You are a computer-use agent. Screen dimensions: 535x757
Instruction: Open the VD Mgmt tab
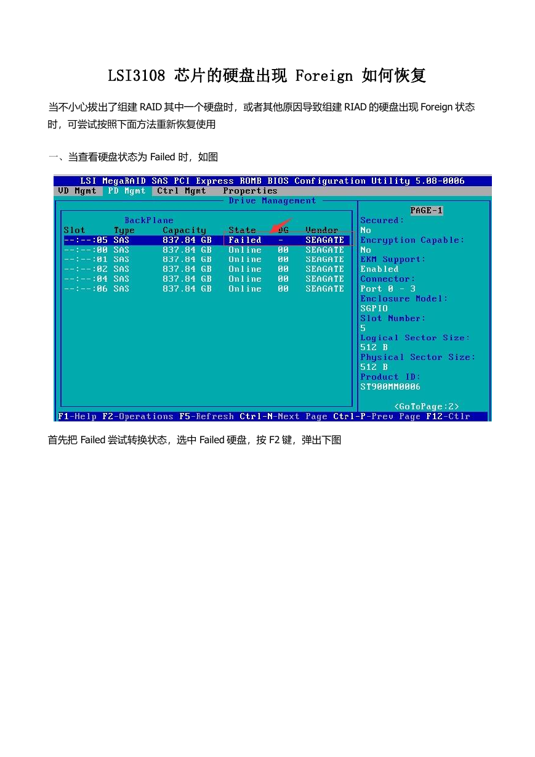(x=77, y=191)
